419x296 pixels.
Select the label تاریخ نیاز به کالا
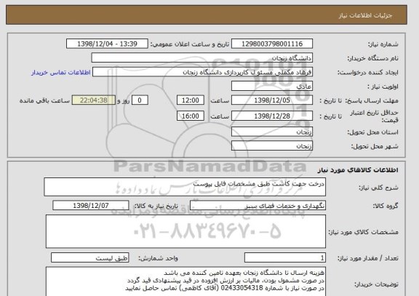click(x=156, y=206)
